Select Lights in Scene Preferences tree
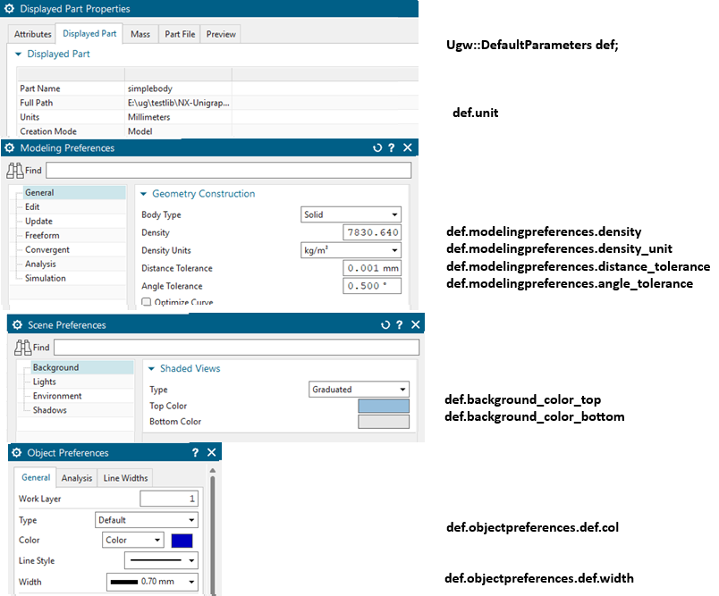The width and height of the screenshot is (719, 596). [45, 382]
